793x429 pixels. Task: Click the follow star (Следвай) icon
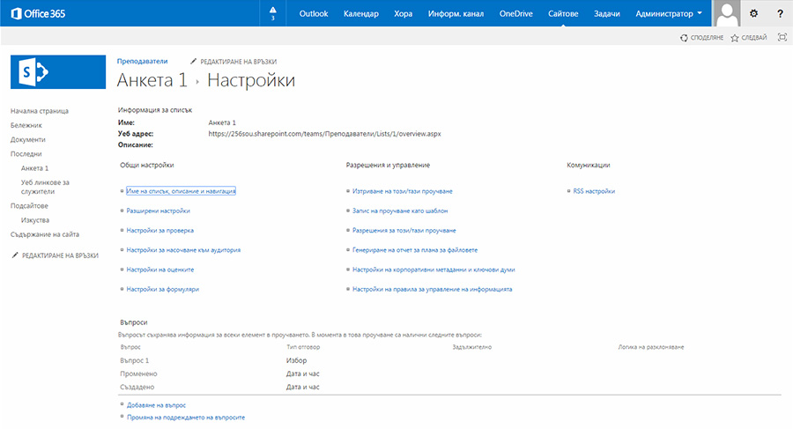coord(734,37)
